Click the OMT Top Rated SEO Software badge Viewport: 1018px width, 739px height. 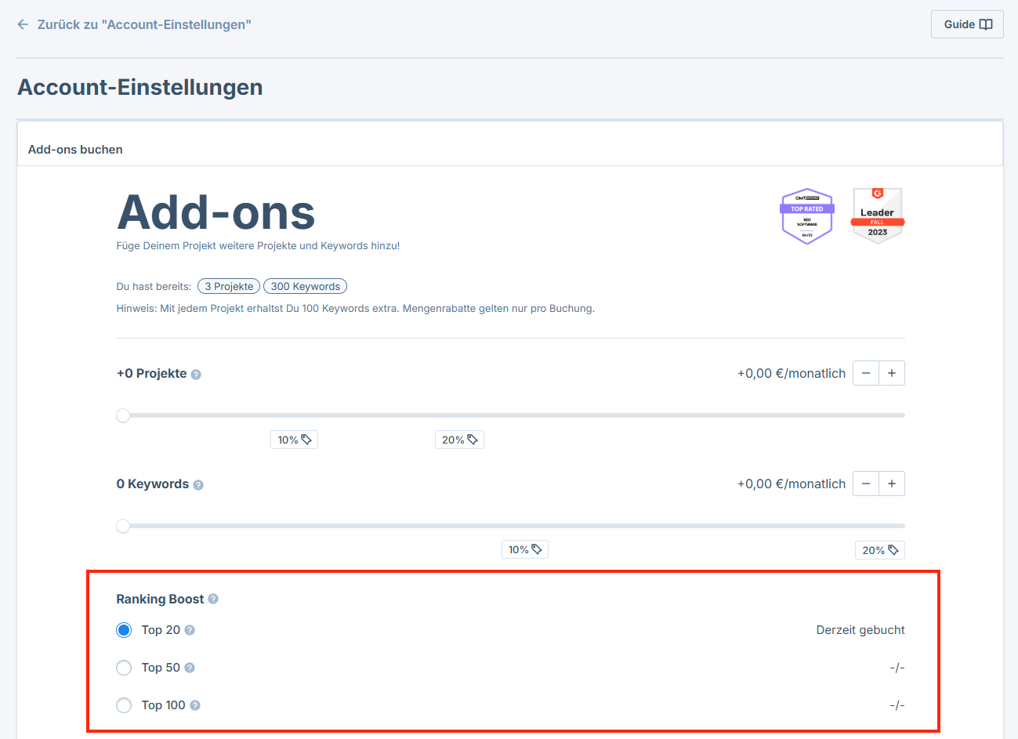[807, 216]
